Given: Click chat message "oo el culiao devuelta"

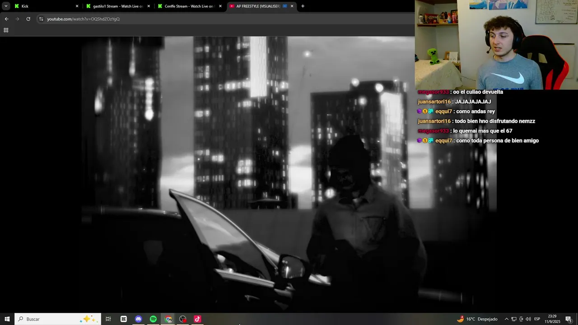Looking at the screenshot, I should pyautogui.click(x=478, y=92).
